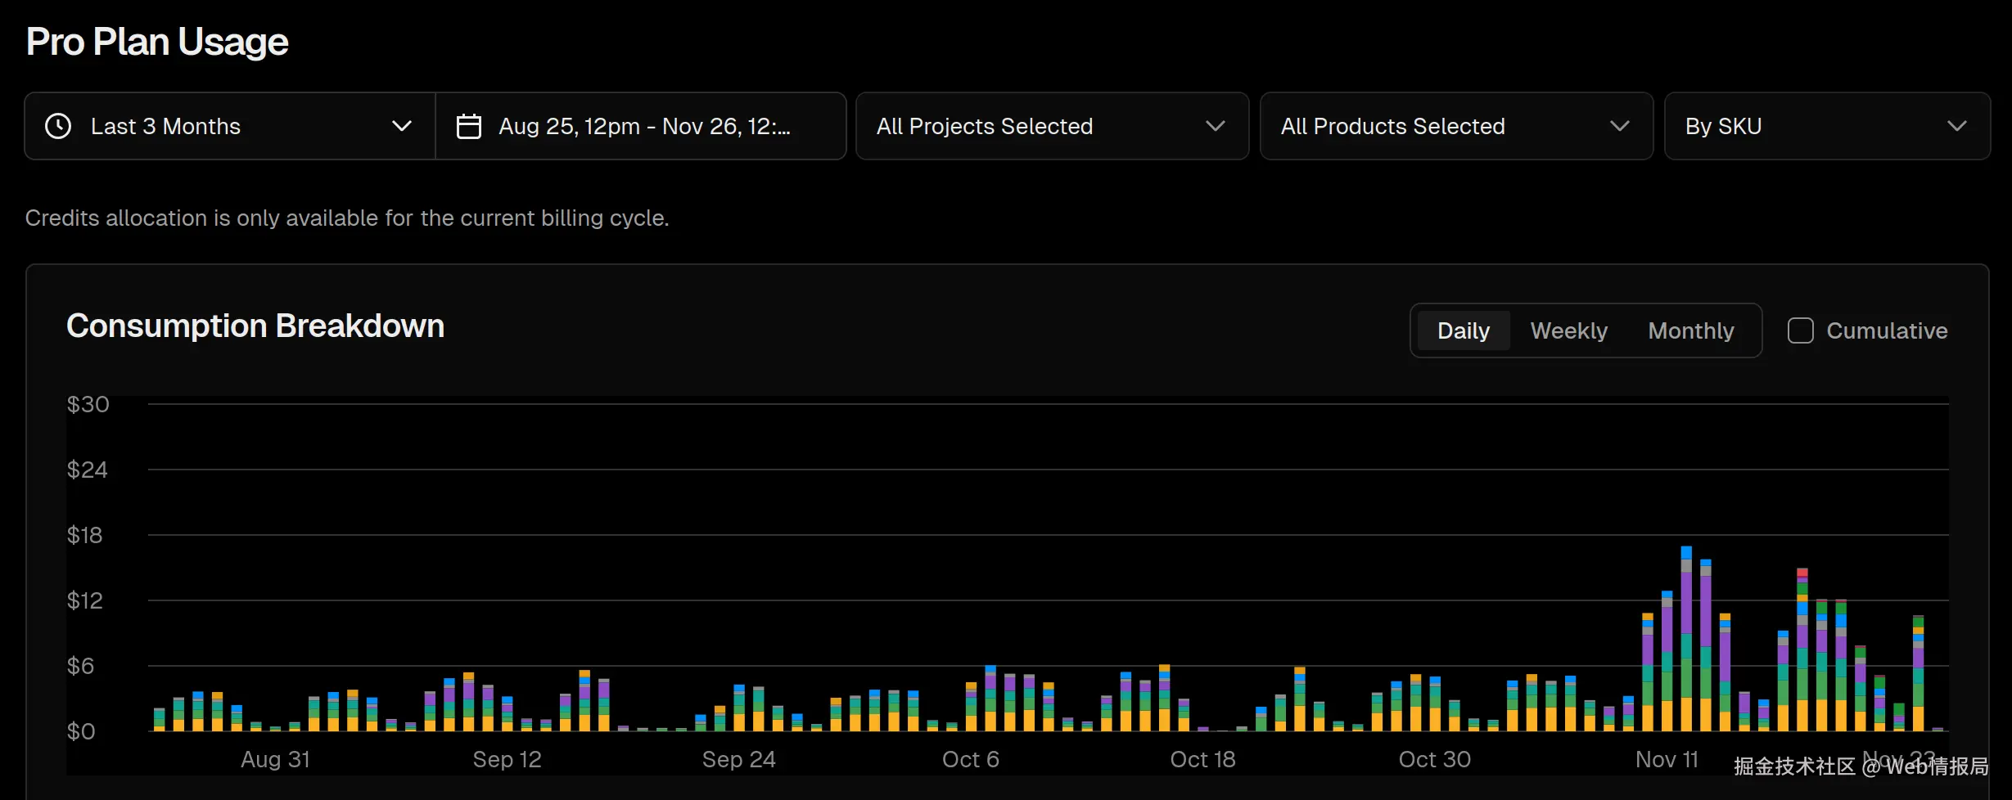Enable the Cumulative checkbox
This screenshot has height=800, width=2012.
coord(1800,330)
